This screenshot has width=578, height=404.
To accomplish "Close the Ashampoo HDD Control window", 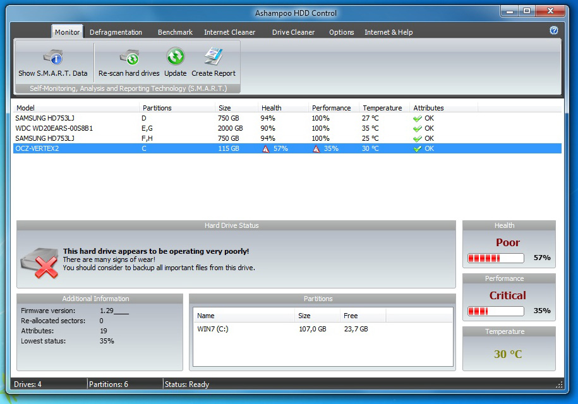I will pyautogui.click(x=550, y=11).
